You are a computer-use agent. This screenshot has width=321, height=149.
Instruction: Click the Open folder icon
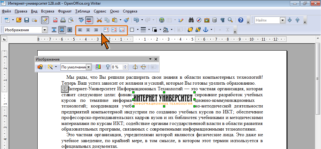(19, 20)
